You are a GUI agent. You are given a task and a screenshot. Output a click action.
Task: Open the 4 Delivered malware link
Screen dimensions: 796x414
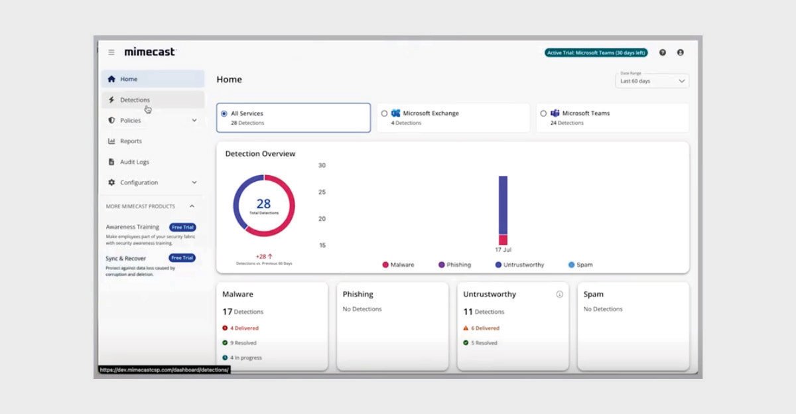click(x=245, y=328)
